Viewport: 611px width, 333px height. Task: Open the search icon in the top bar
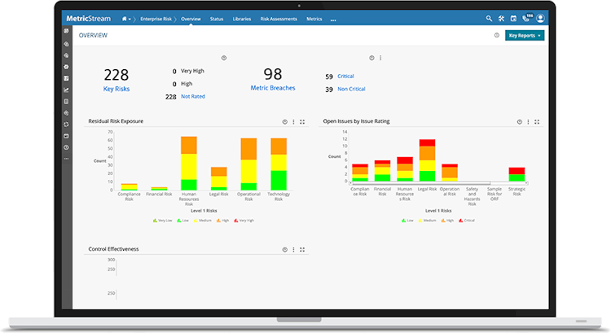click(x=489, y=18)
